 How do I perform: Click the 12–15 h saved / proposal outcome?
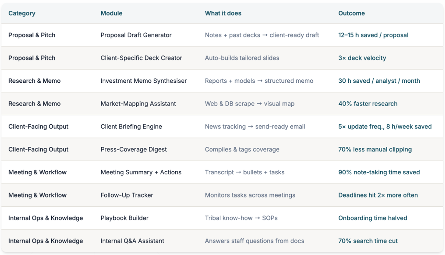click(x=373, y=35)
